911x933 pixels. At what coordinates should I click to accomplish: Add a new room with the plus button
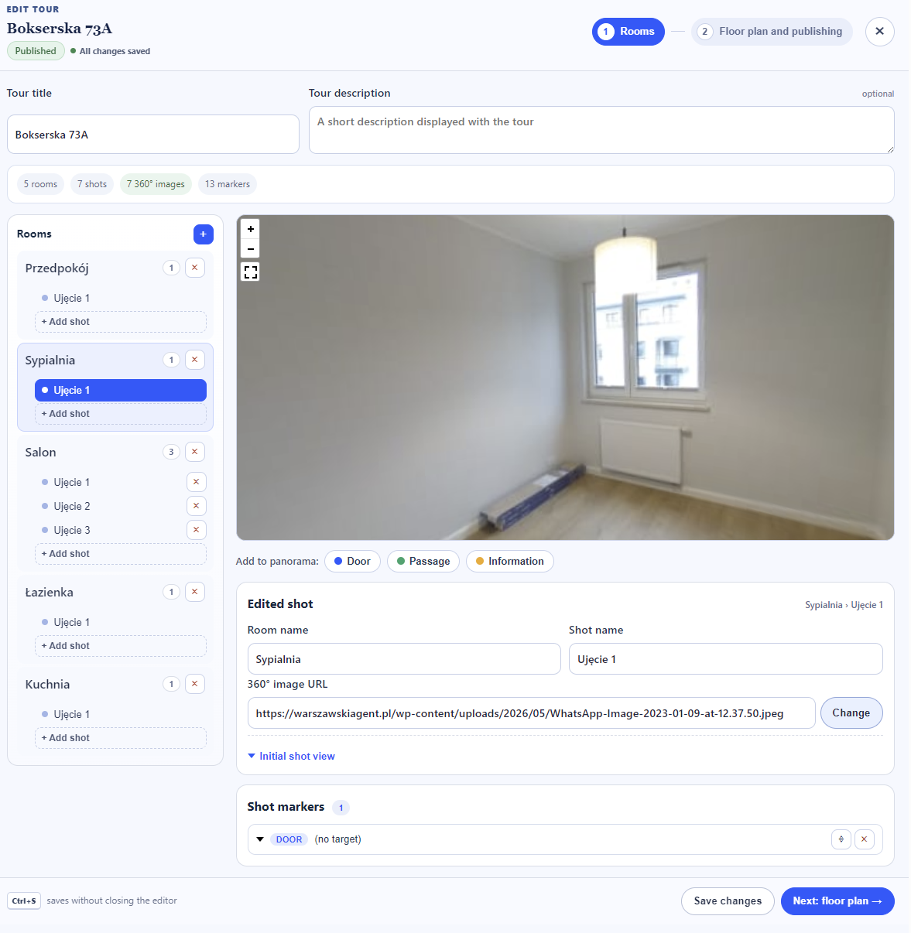pos(203,234)
